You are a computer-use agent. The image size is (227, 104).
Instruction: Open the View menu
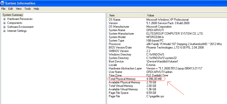tap(19, 9)
